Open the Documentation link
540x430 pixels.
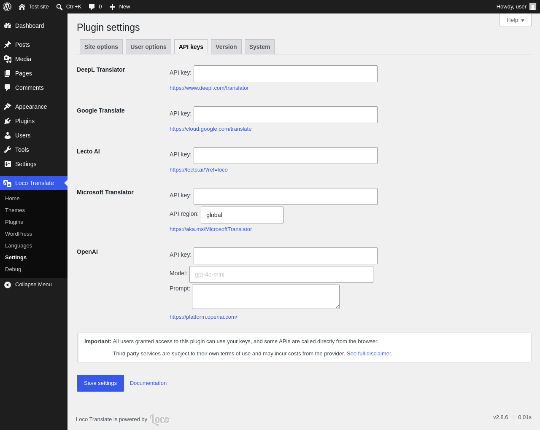[148, 383]
